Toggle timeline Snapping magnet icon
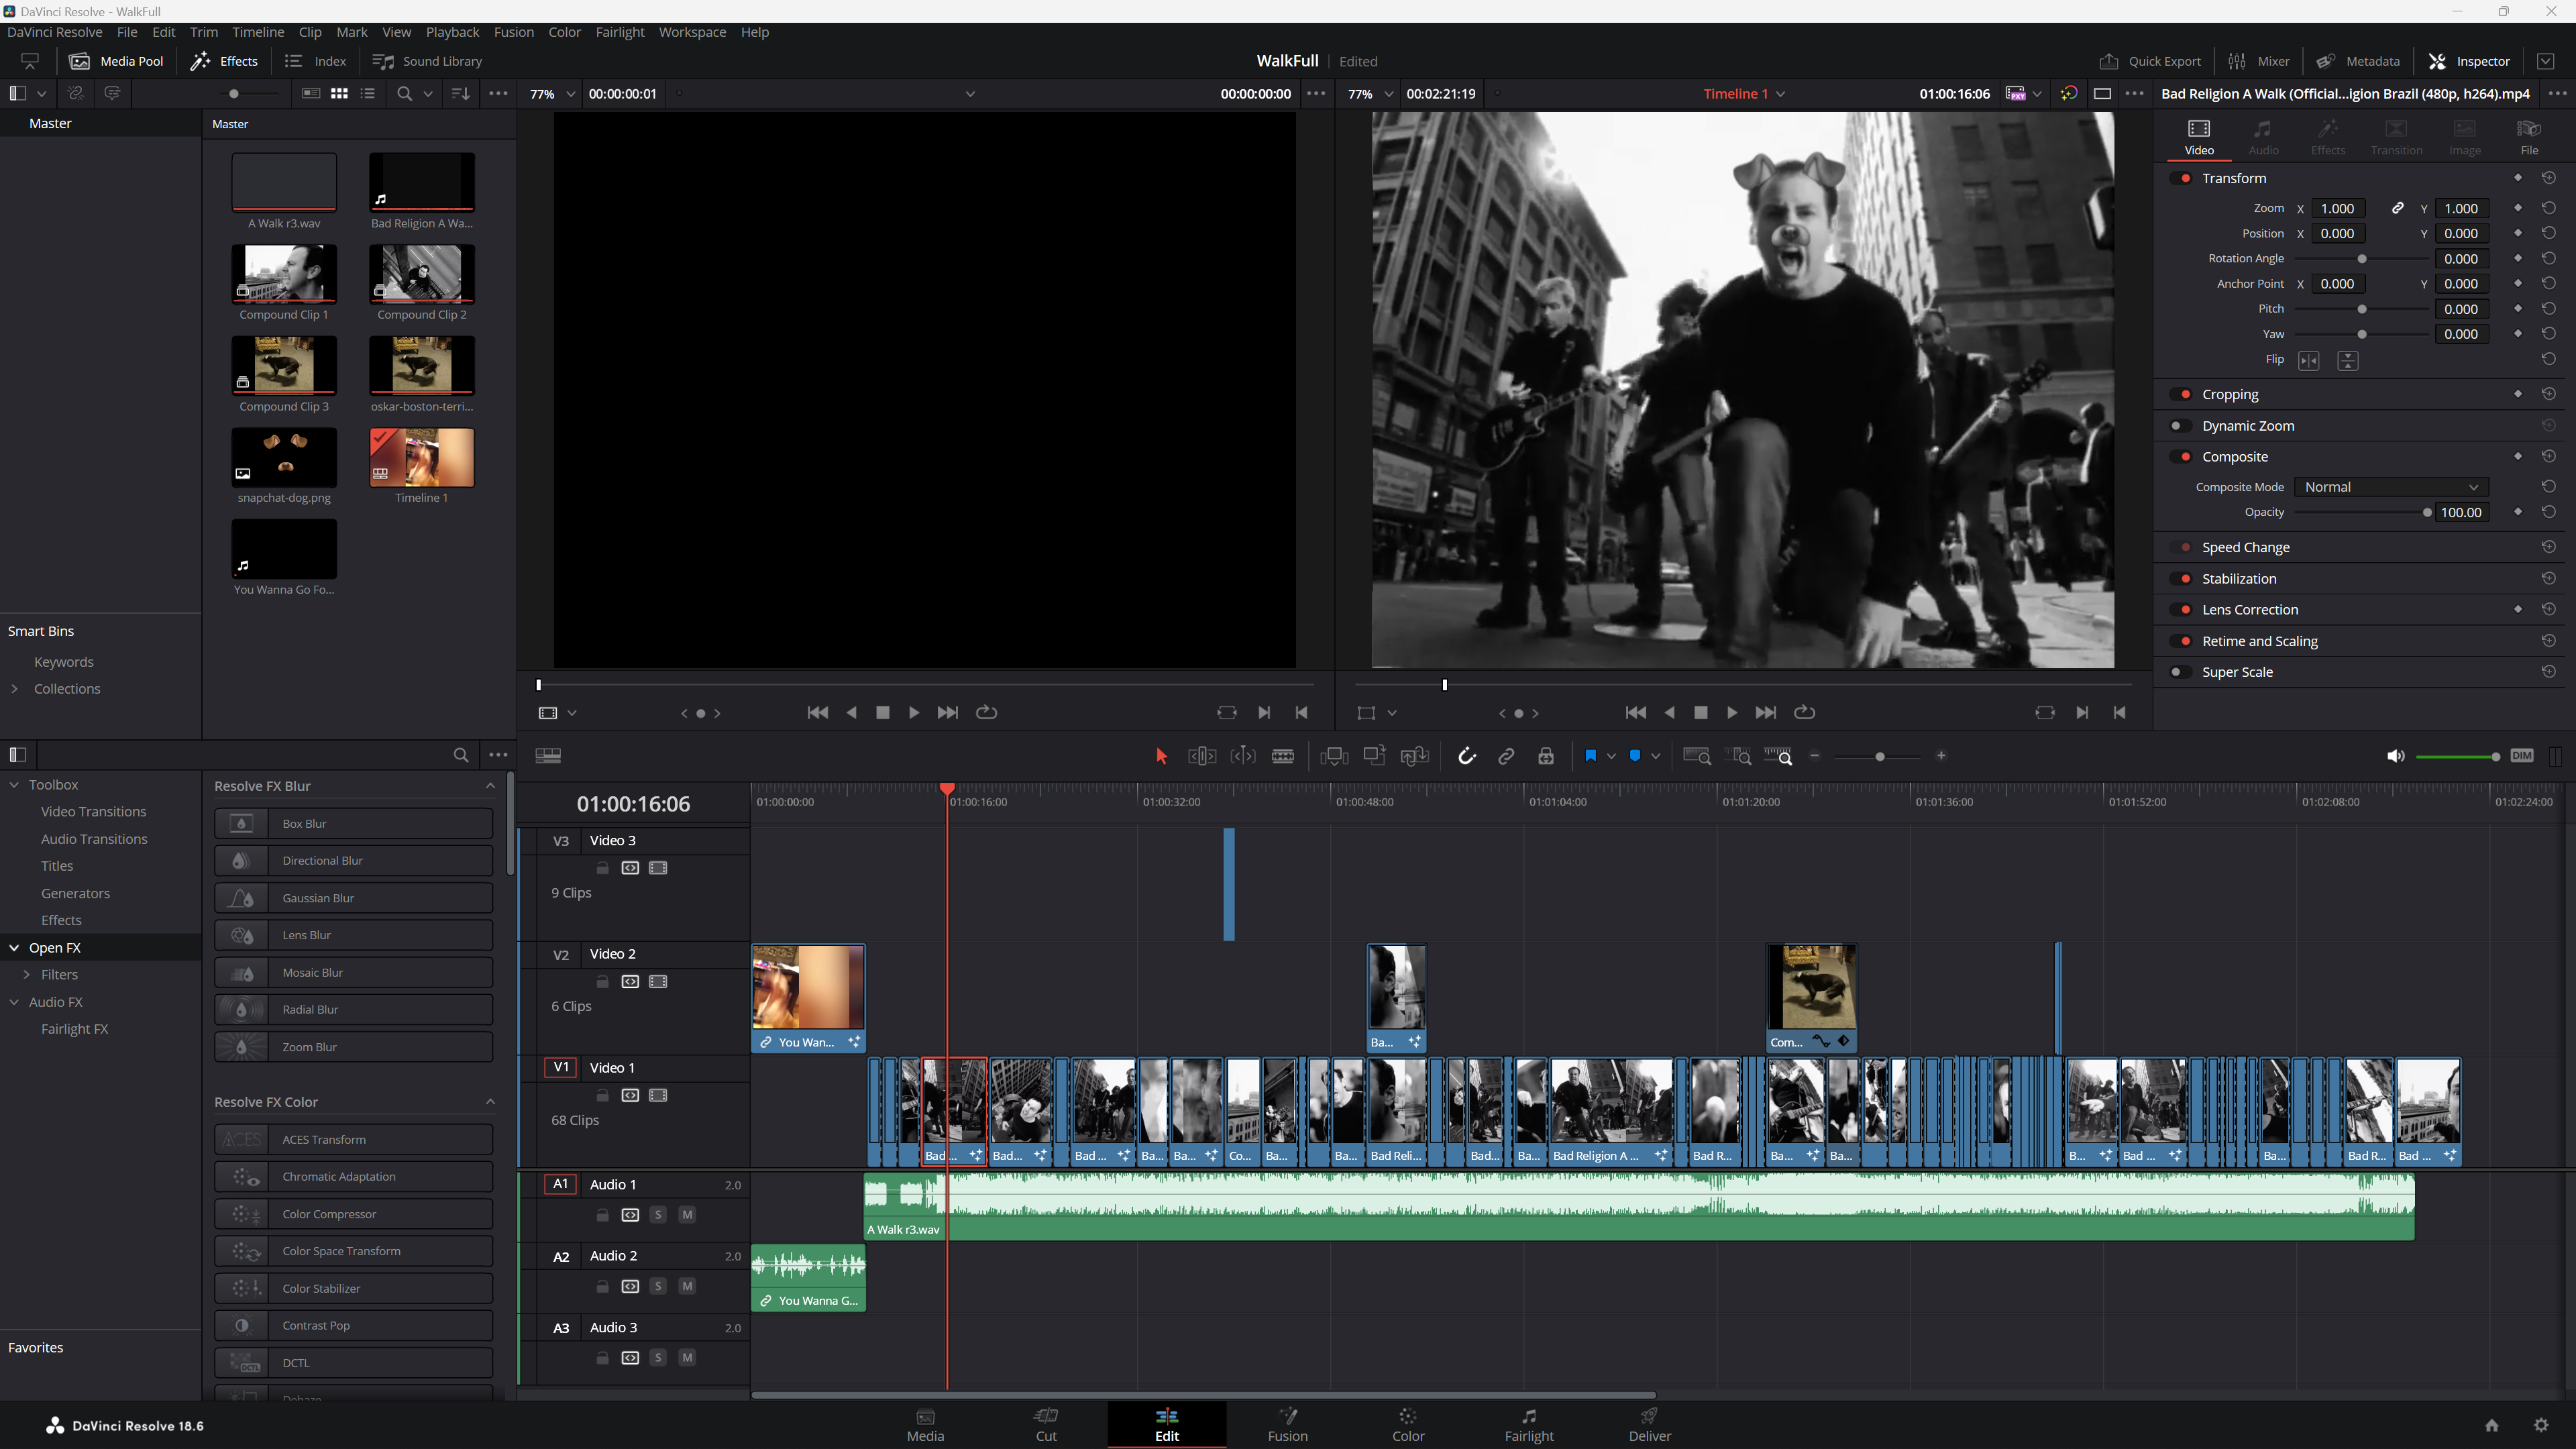Viewport: 2576px width, 1449px height. point(1467,756)
